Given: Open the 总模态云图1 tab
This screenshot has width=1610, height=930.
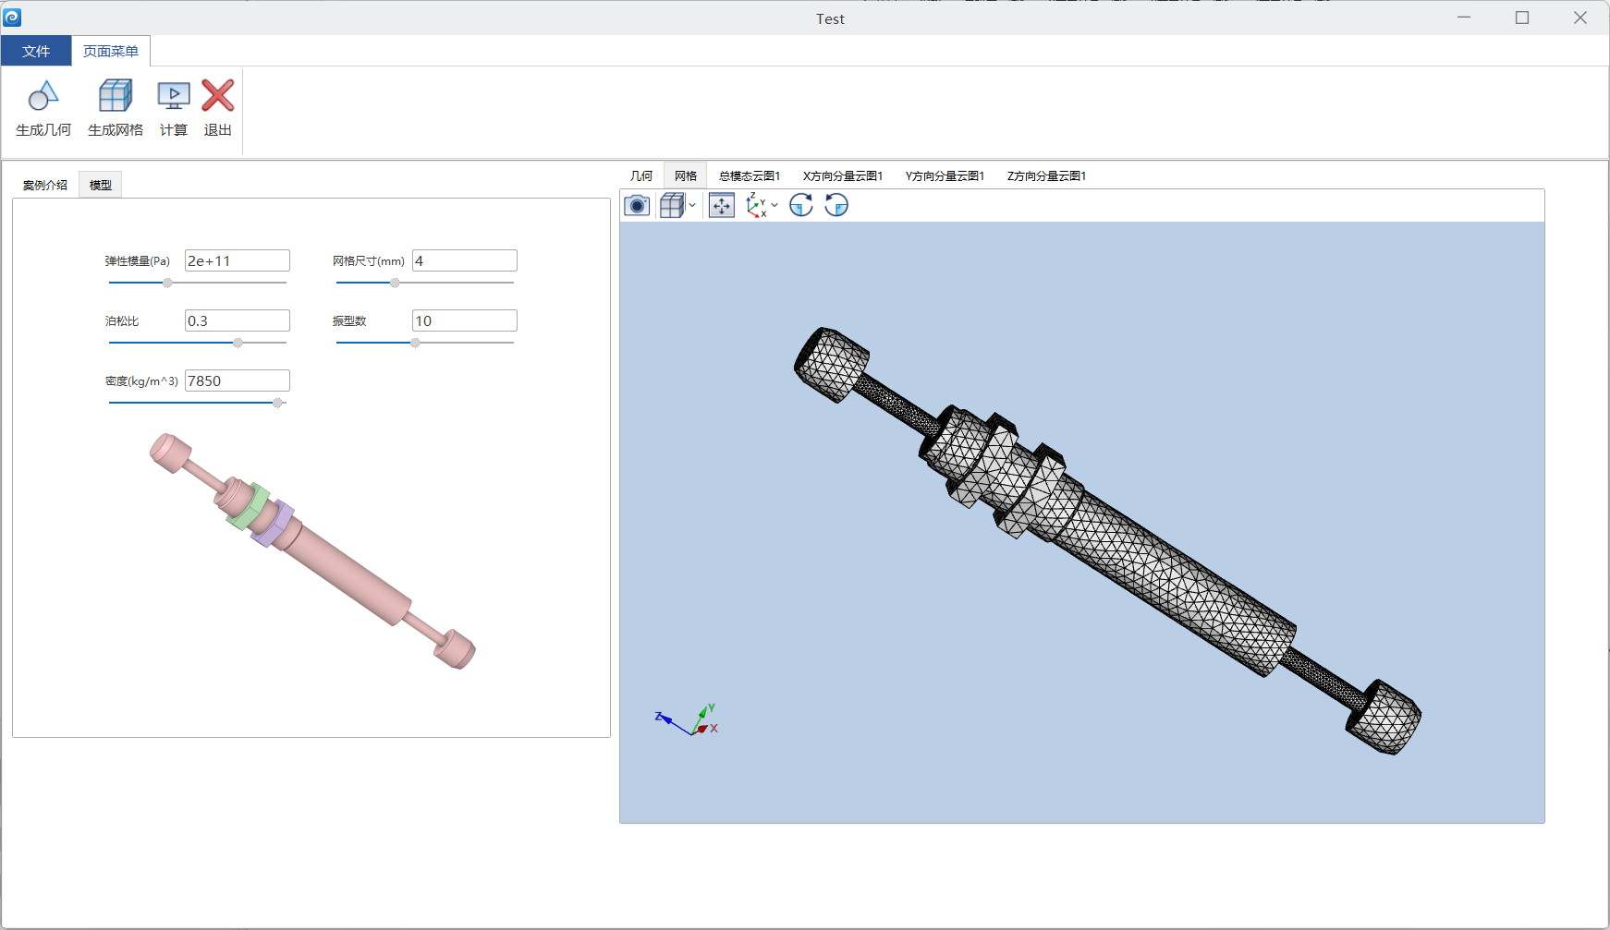Looking at the screenshot, I should (x=750, y=175).
